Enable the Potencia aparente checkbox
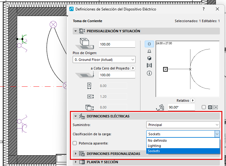Screen dimensions: 226x166 pyautogui.click(x=75, y=143)
